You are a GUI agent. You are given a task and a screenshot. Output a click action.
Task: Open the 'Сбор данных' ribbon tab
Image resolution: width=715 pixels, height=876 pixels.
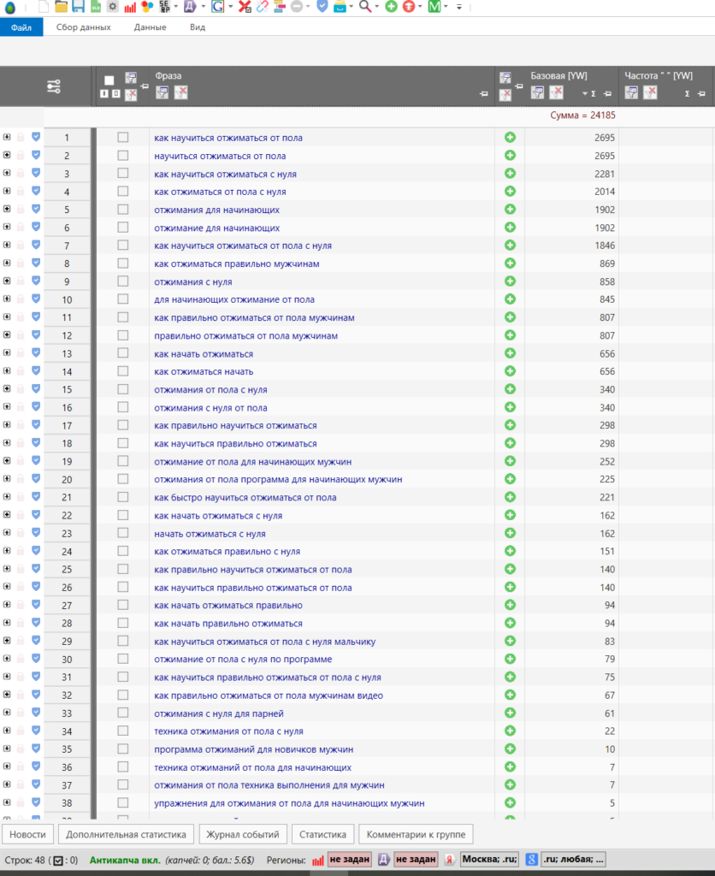tap(83, 27)
